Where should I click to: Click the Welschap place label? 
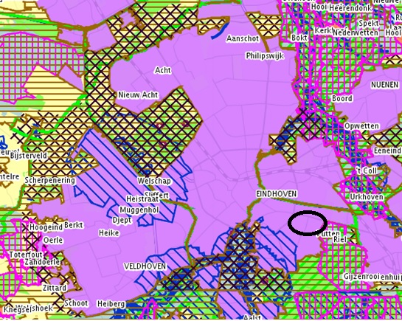click(x=154, y=181)
